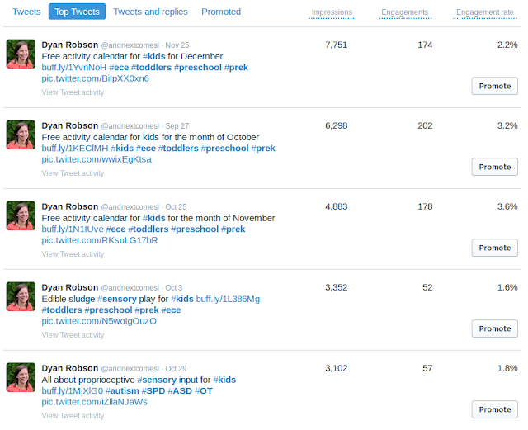Open the Promoted tab

(221, 12)
